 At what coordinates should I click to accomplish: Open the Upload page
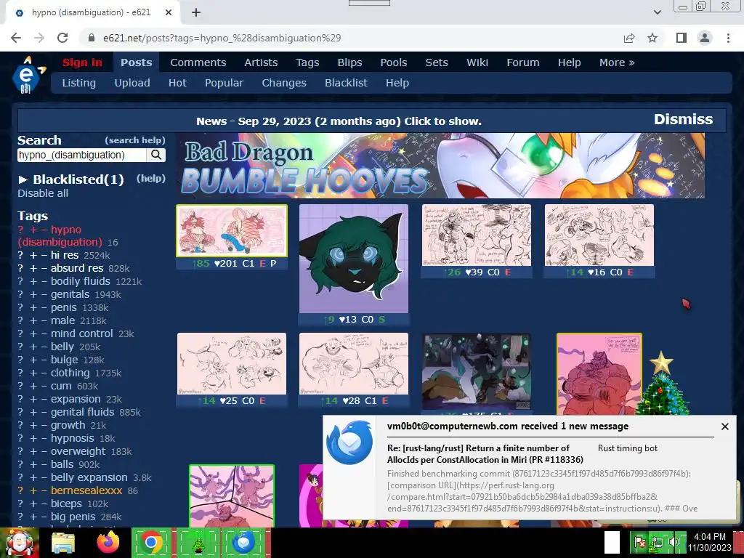pos(132,83)
